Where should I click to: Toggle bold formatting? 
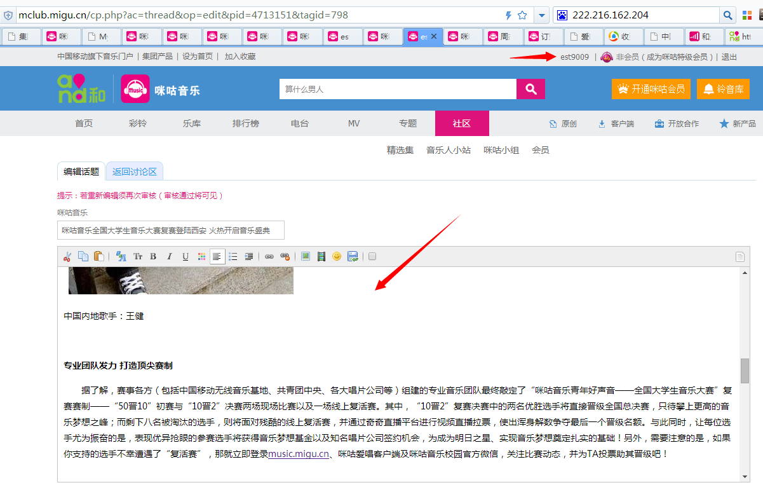point(153,256)
